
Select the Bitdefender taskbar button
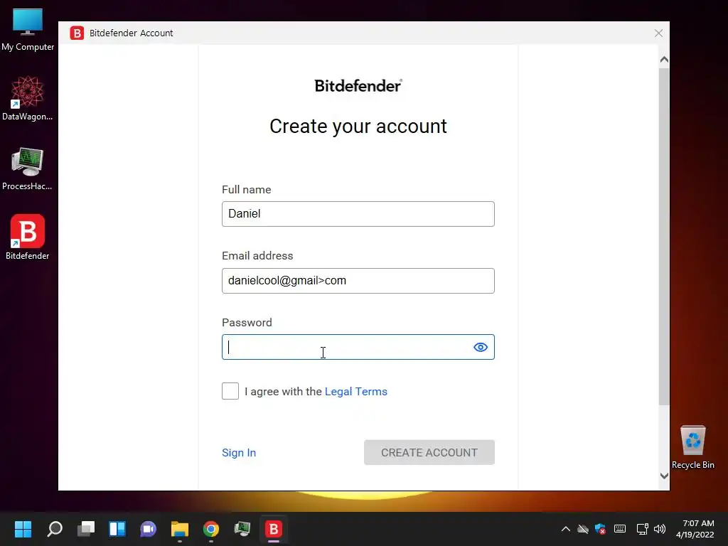(274, 529)
